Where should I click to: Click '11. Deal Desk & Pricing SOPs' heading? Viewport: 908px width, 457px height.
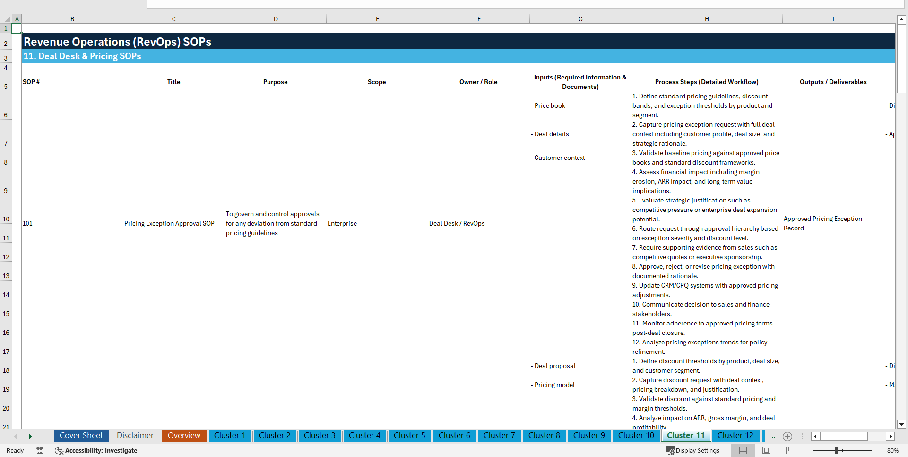(x=82, y=56)
